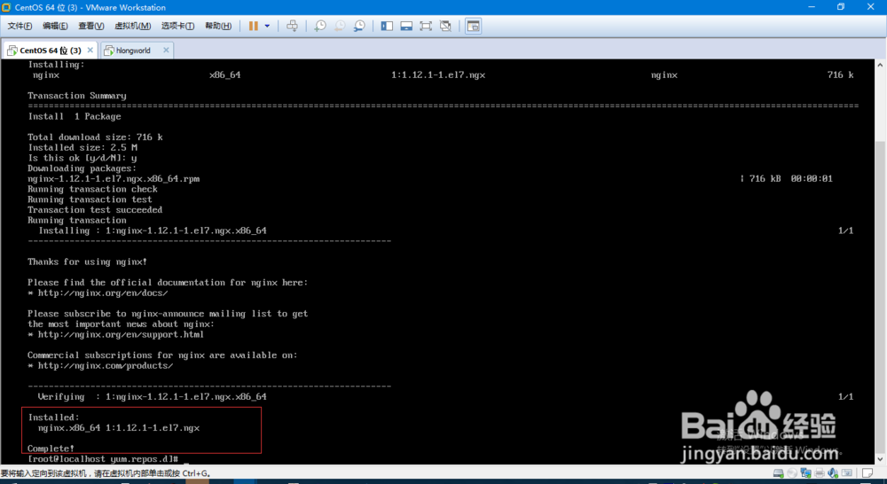Switch to the CentOS 64 位 (3) tab
Image resolution: width=887 pixels, height=484 pixels.
point(50,51)
